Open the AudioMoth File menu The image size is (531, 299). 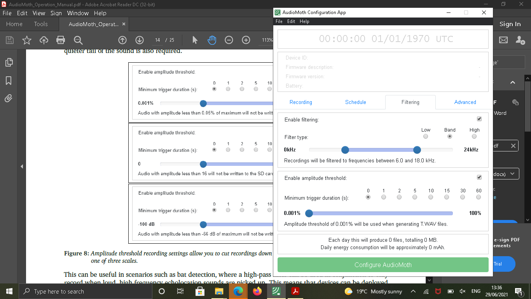pos(279,21)
